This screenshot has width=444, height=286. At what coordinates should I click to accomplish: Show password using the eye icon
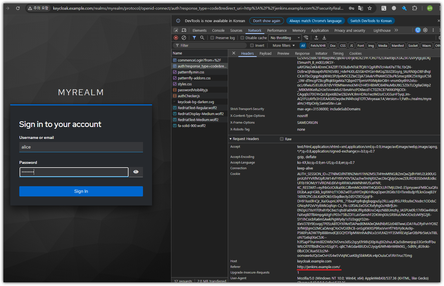coord(136,172)
